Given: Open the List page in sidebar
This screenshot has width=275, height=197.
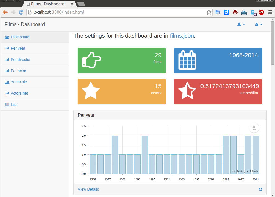Looking at the screenshot, I should click(35, 105).
